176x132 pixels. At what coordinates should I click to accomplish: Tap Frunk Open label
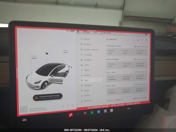coord(34,57)
